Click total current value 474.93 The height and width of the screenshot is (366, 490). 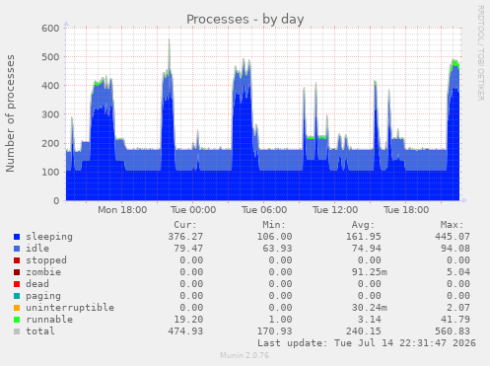pos(185,331)
